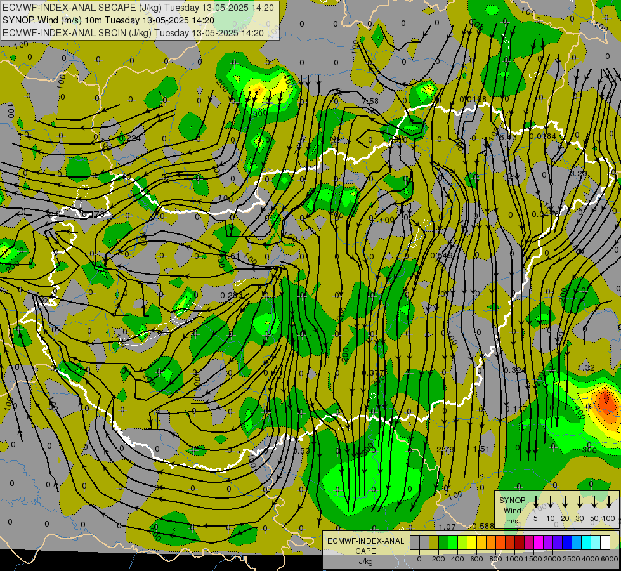The image size is (621, 571).
Task: Pick the yellow-green CAPE legend swatch
Action: click(462, 542)
